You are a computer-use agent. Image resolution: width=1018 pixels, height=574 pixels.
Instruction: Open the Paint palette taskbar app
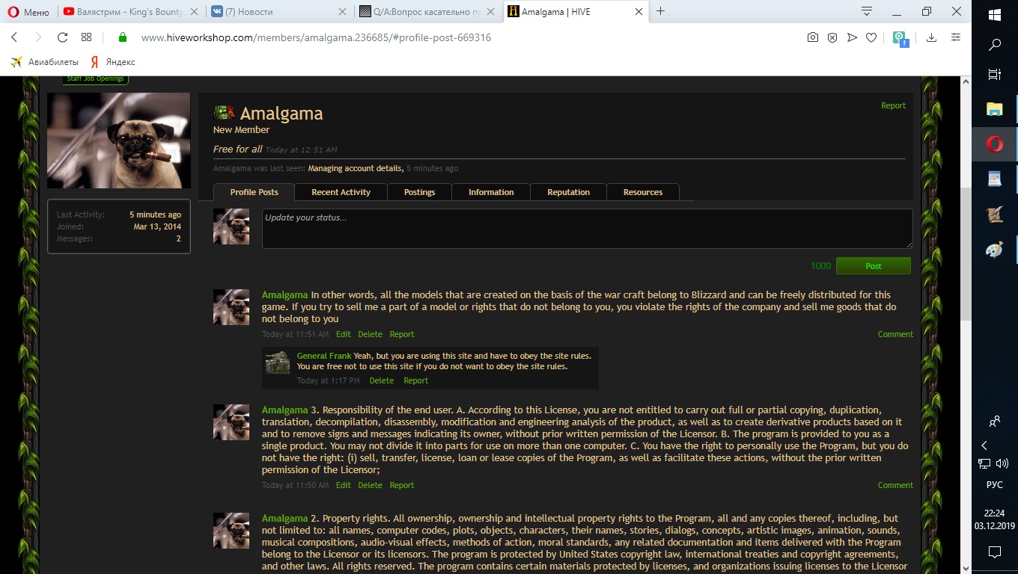coord(995,250)
